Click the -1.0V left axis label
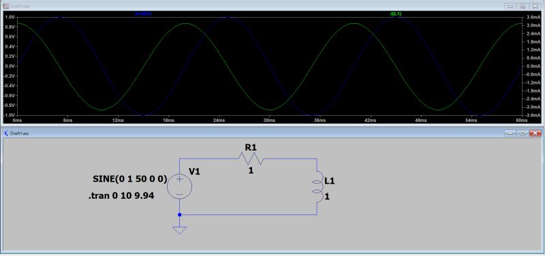 click(x=9, y=115)
